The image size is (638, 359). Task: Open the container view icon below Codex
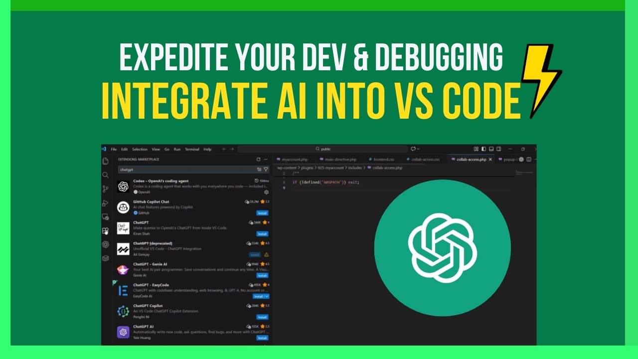(x=105, y=258)
